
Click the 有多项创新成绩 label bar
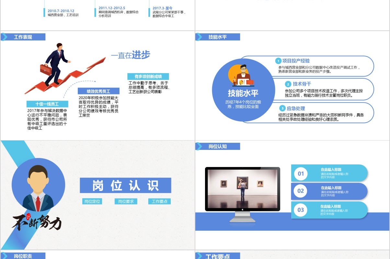tap(148, 76)
